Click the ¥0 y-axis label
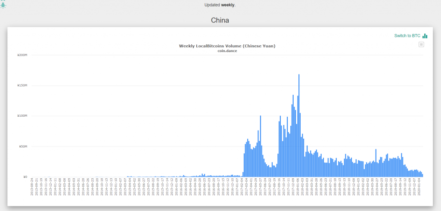441x211 pixels. (x=25, y=177)
